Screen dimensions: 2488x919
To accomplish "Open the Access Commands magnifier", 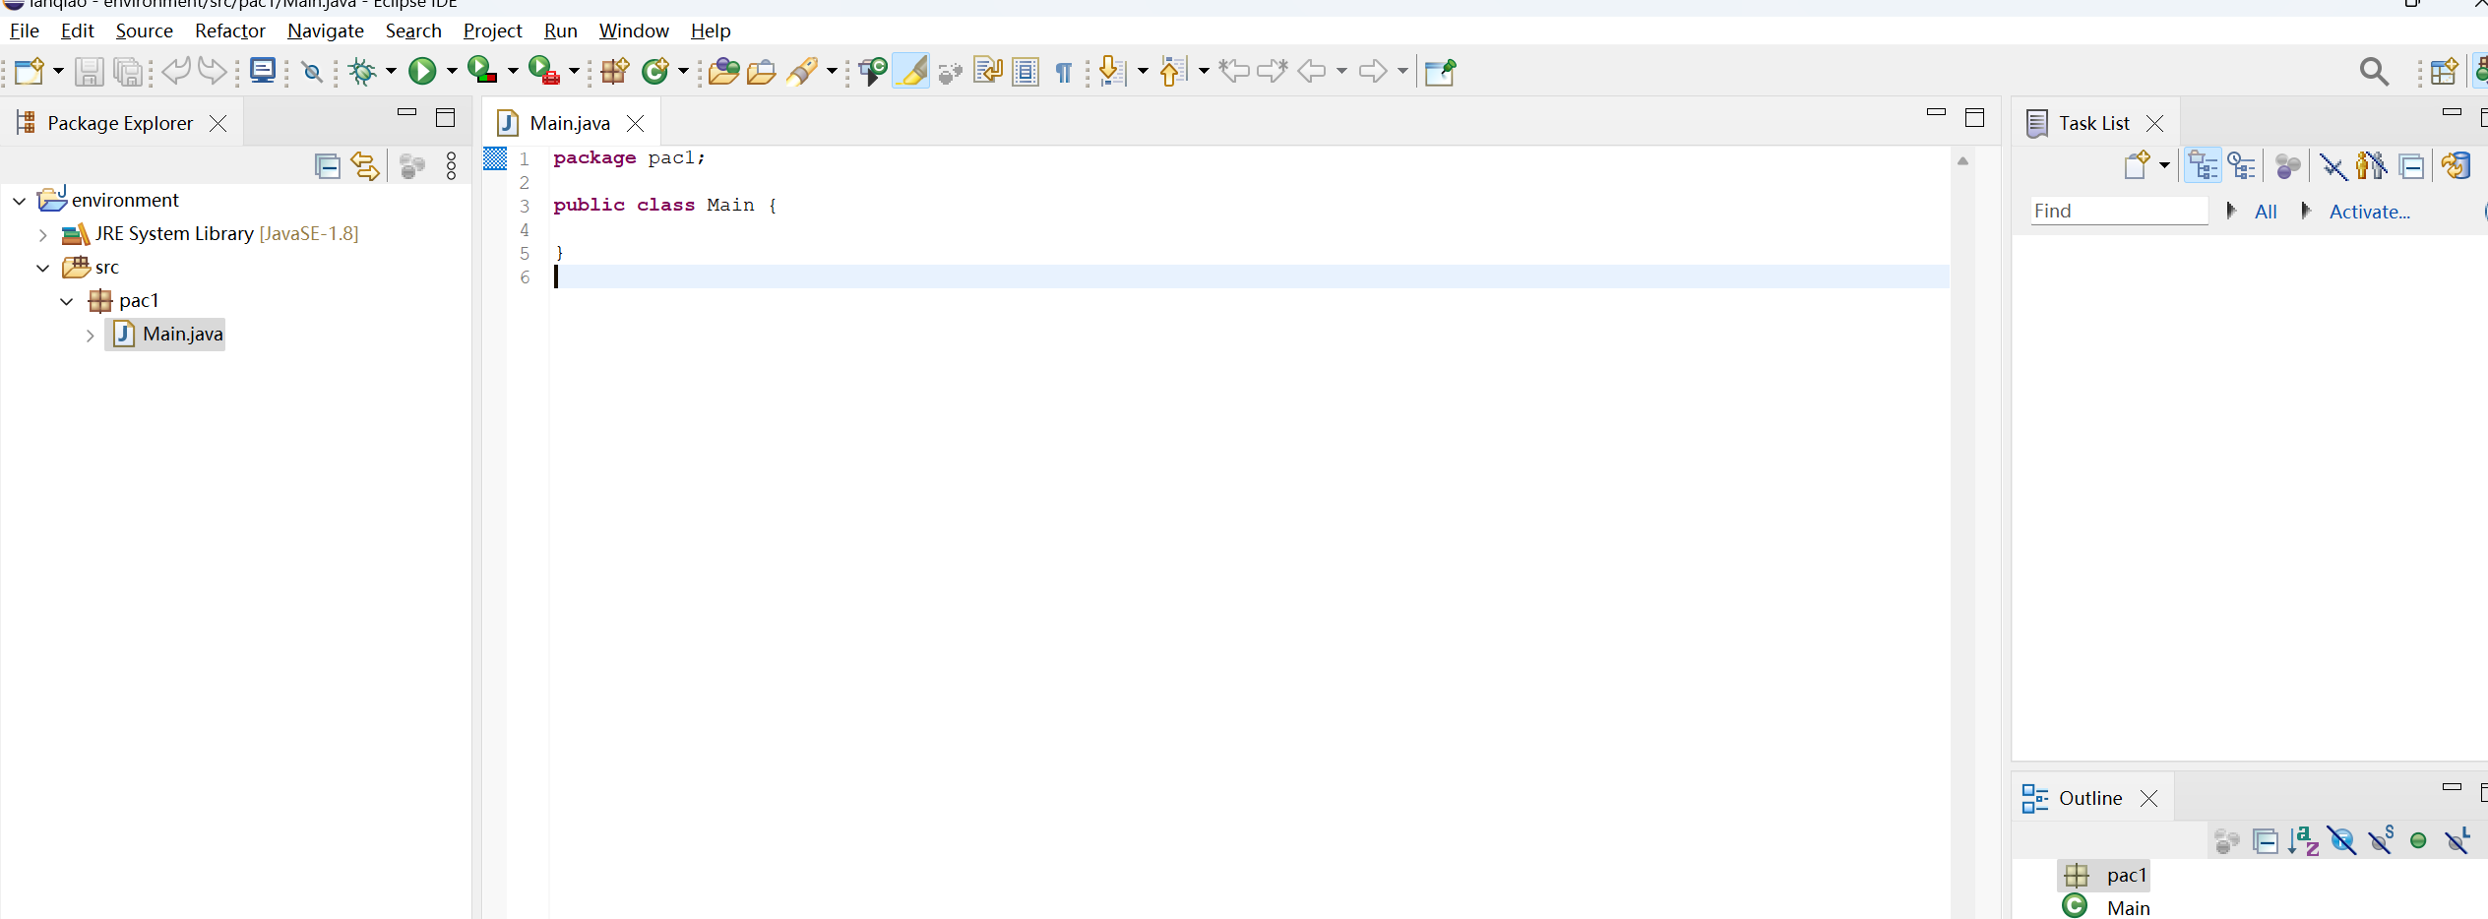I will coord(2374,71).
